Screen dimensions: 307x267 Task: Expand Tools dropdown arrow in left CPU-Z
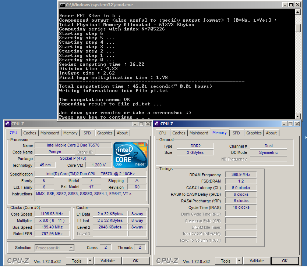tap(90, 261)
